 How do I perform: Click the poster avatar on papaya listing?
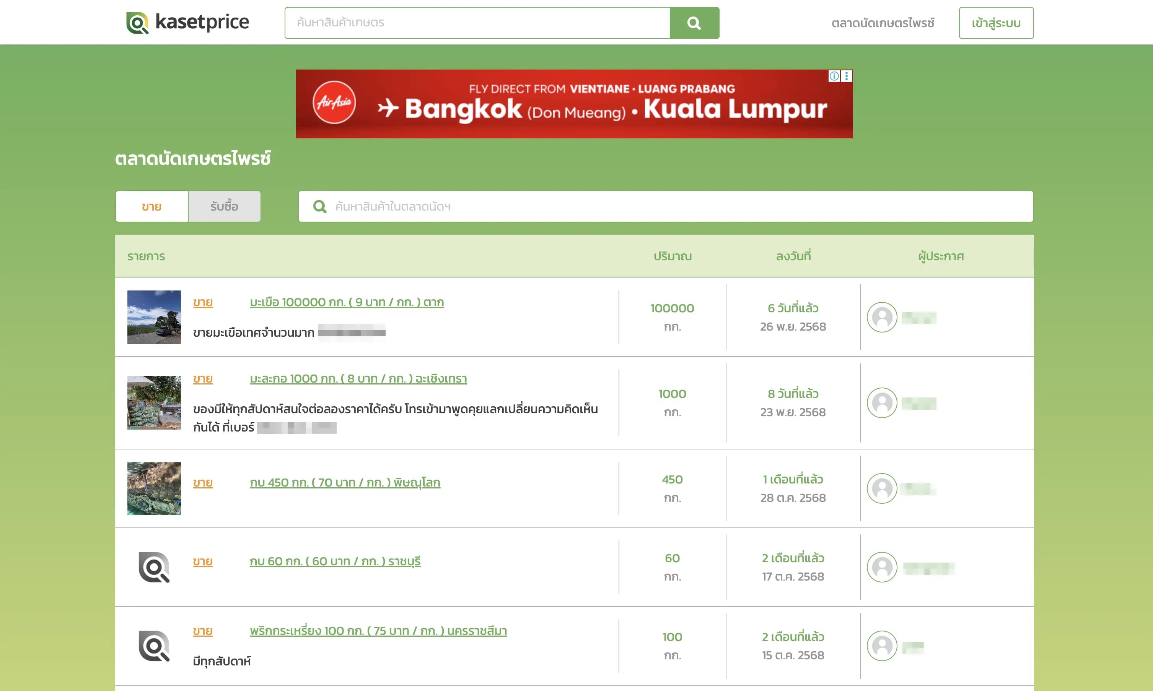(881, 403)
